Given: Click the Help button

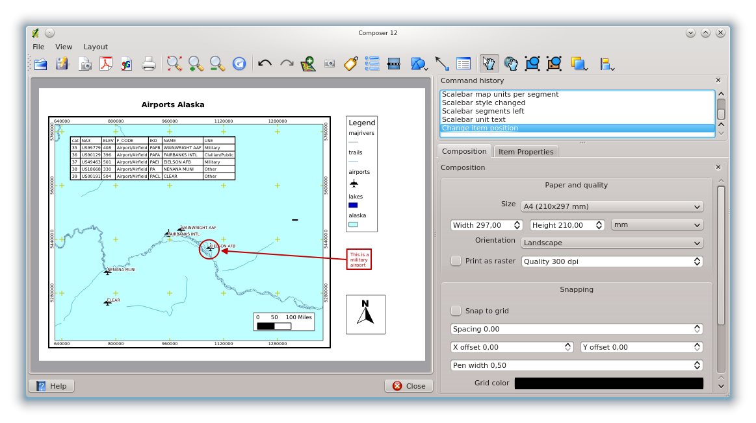Looking at the screenshot, I should (51, 386).
